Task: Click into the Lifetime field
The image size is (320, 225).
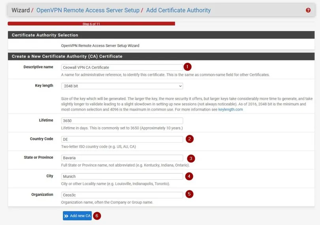Action: coord(122,121)
